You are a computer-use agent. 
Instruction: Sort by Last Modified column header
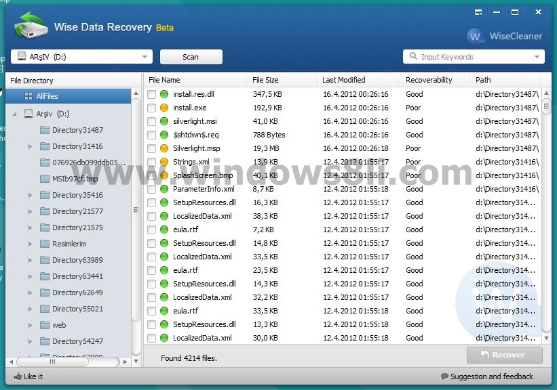point(358,80)
